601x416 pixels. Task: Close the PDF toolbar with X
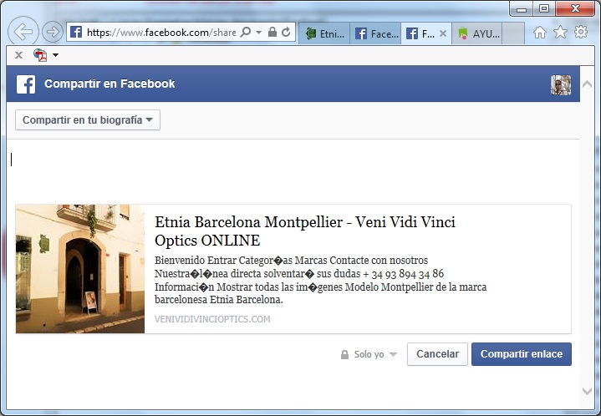coord(18,55)
